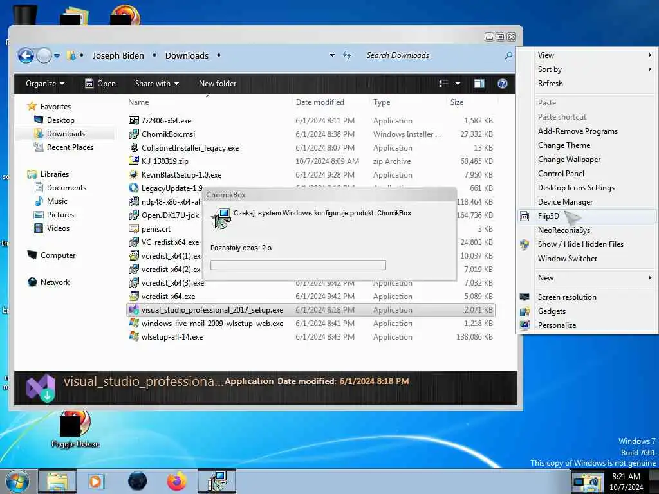Open the Help question mark button
659x494 pixels.
click(x=502, y=84)
